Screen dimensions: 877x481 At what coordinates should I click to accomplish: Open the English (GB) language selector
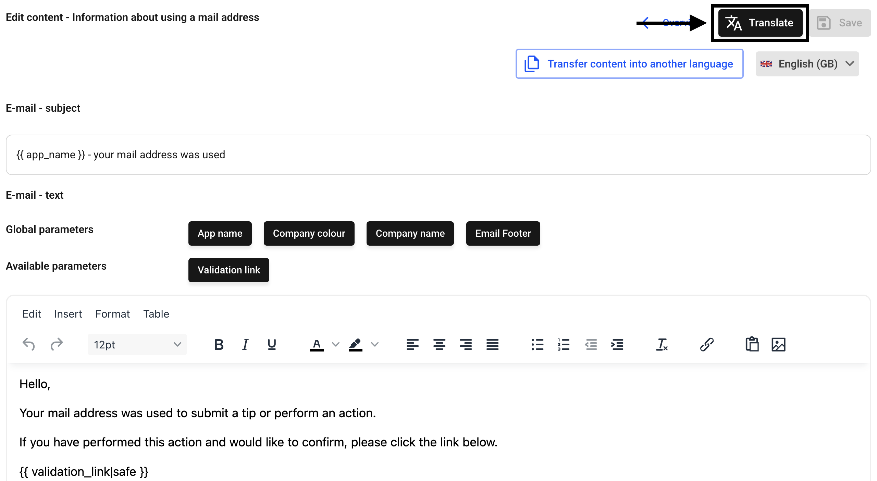coord(807,64)
